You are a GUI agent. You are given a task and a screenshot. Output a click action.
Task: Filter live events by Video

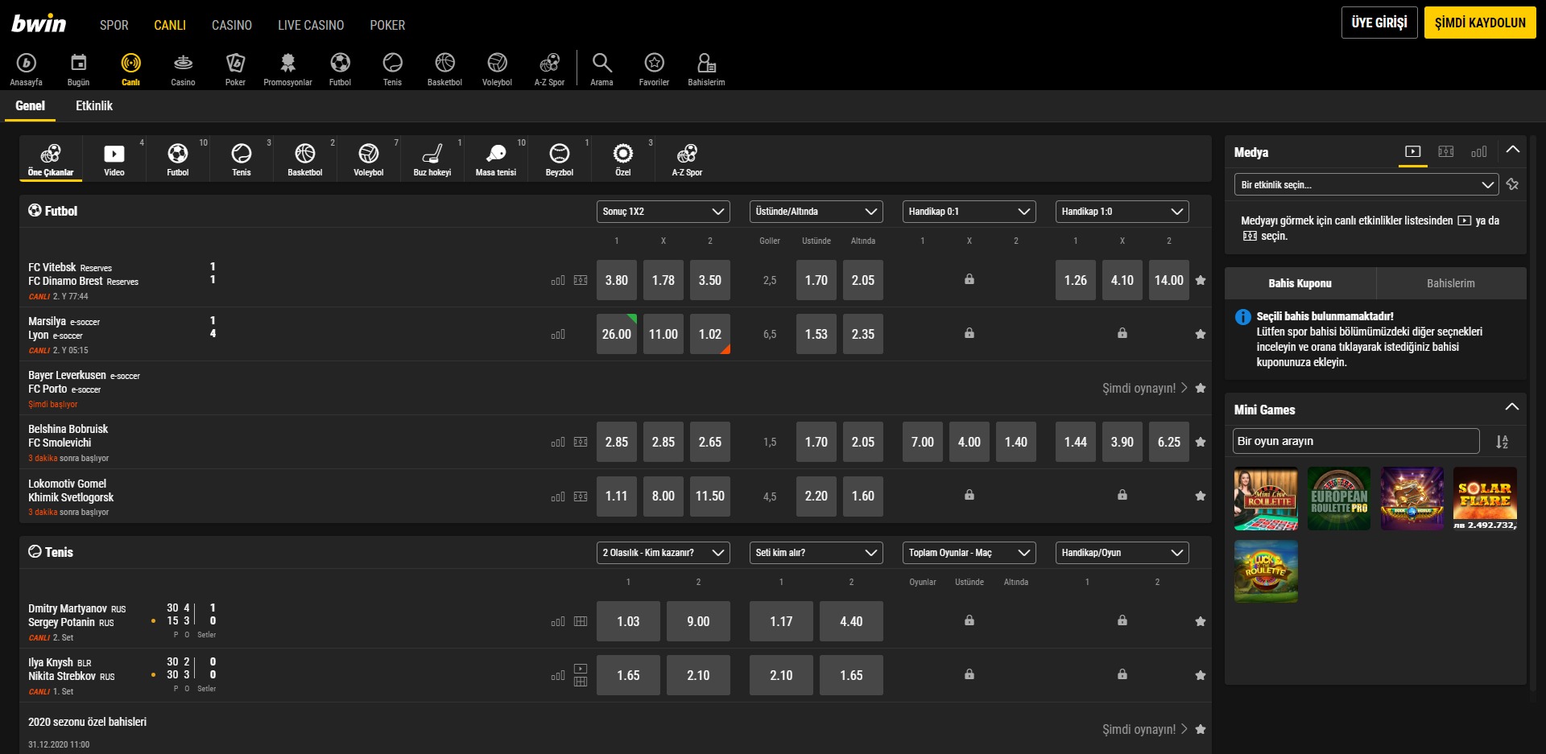(114, 159)
